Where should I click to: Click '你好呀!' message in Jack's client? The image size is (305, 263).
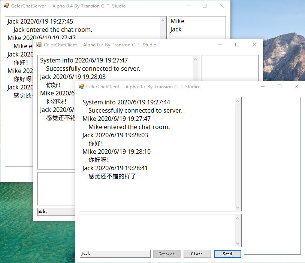click(x=99, y=160)
